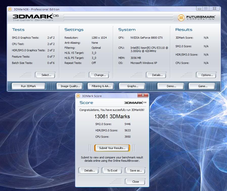Click the '13061 3DMarks' score text
The image size is (227, 191).
point(112,116)
